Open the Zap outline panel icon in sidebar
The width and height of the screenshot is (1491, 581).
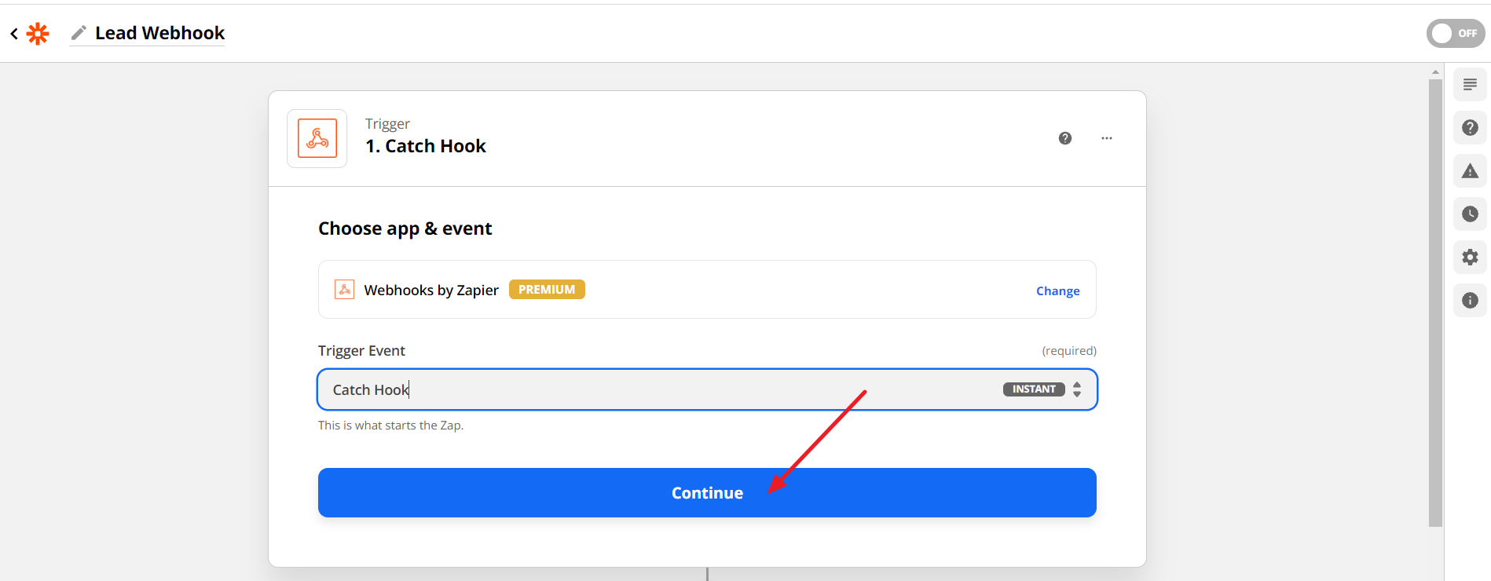(1470, 85)
